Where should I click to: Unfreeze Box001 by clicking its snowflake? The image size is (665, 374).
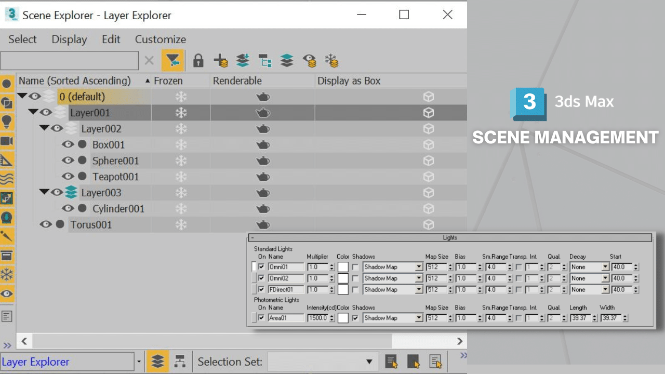[x=180, y=144]
